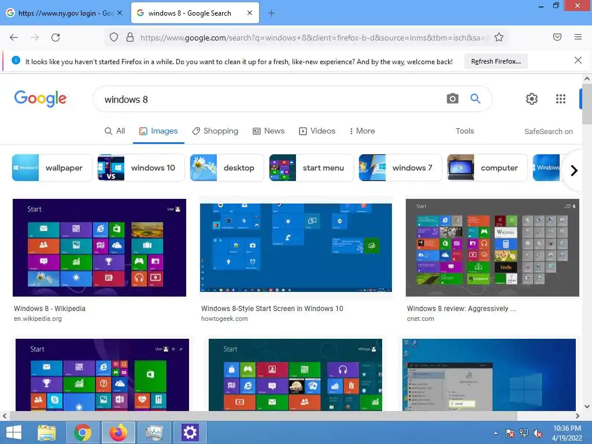Reload the current page
This screenshot has height=444, width=592.
click(x=55, y=38)
